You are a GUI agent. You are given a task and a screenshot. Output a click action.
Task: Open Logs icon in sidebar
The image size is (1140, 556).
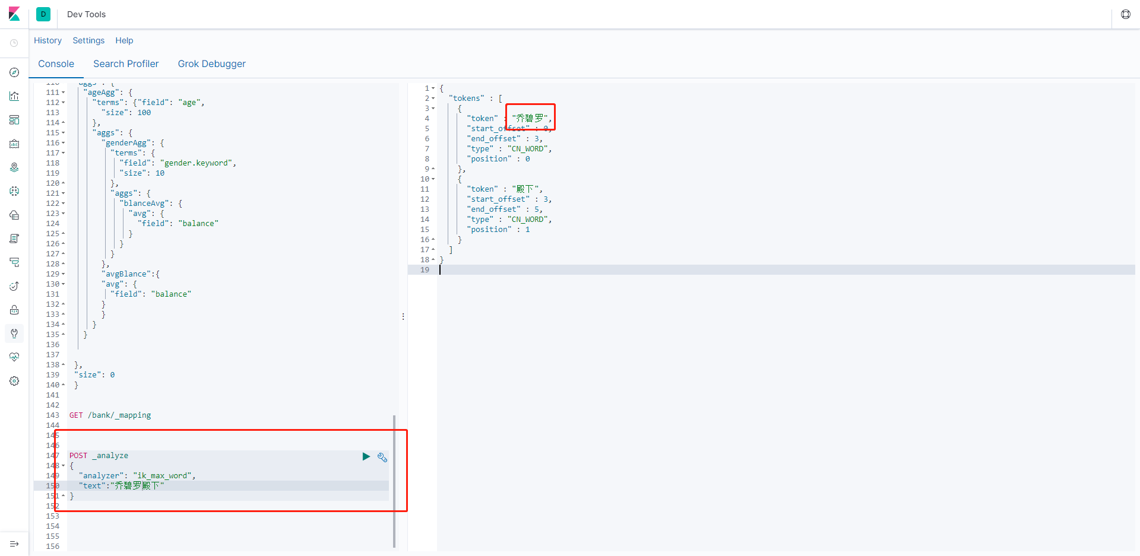(14, 239)
